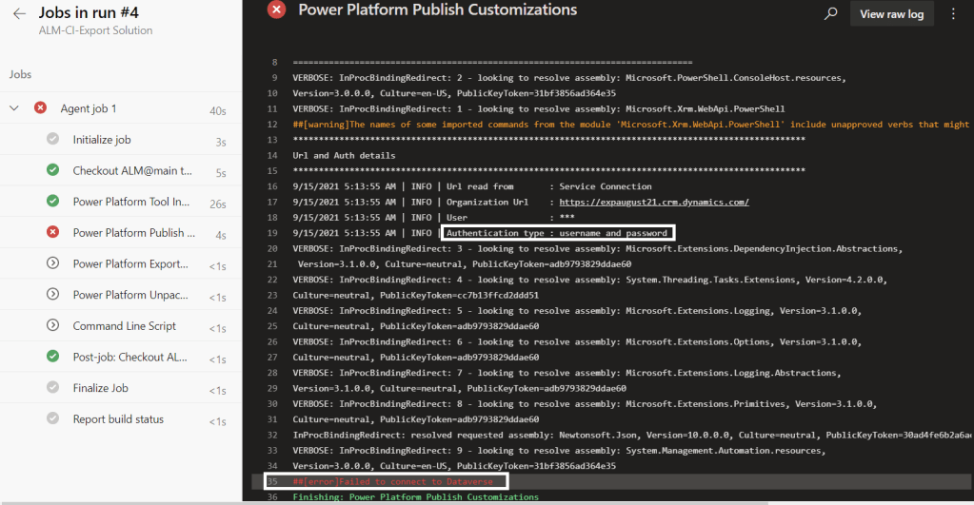This screenshot has height=505, width=974.
Task: Click the green success icon for Checkout ALM@main
Action: (x=53, y=170)
